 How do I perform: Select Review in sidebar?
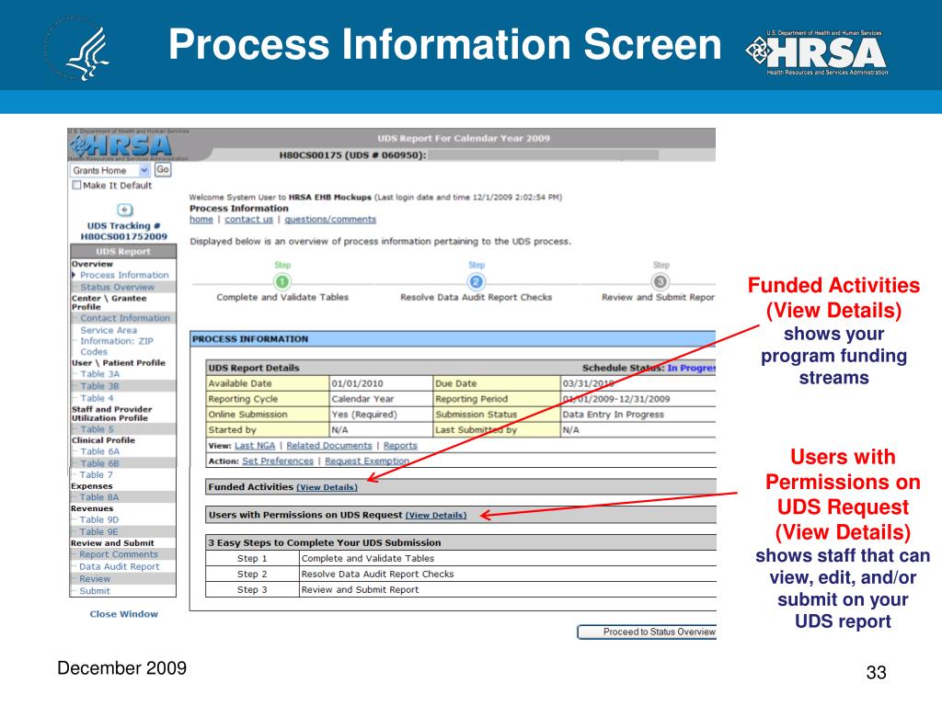[95, 579]
